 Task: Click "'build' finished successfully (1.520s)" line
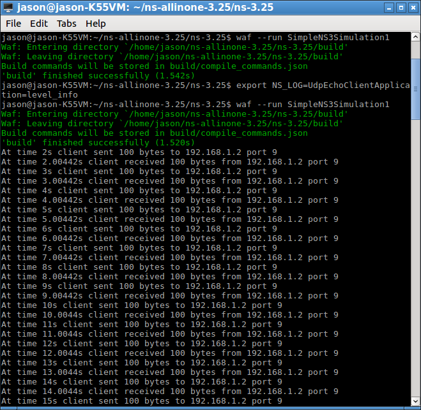(x=98, y=143)
